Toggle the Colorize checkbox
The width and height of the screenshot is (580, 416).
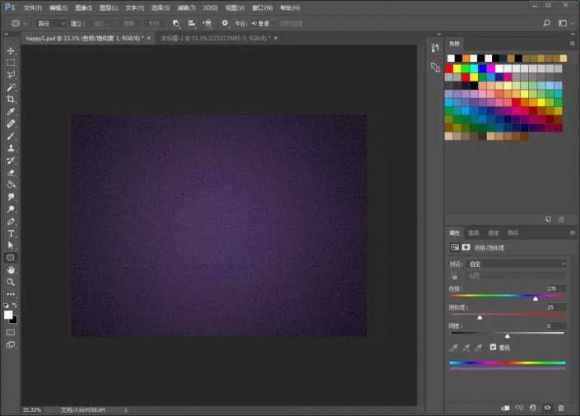[x=493, y=347]
